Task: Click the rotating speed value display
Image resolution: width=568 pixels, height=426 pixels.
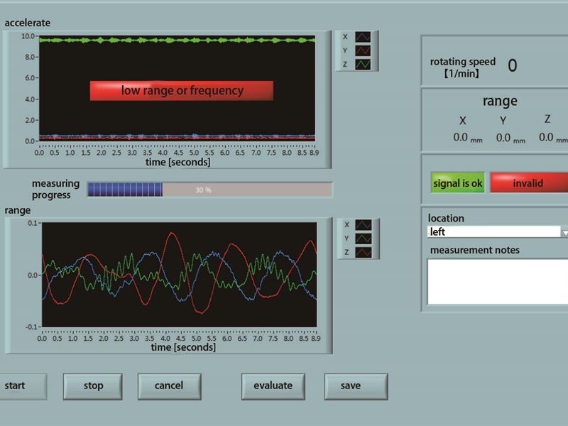Action: (x=512, y=67)
